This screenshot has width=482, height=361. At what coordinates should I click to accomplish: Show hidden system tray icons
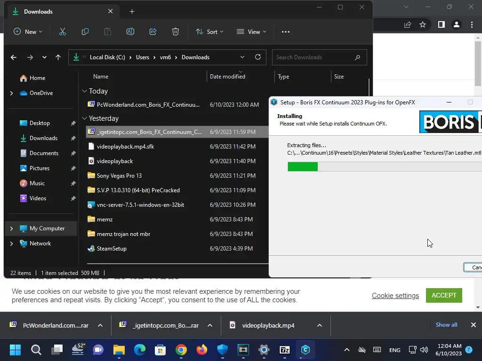(347, 350)
